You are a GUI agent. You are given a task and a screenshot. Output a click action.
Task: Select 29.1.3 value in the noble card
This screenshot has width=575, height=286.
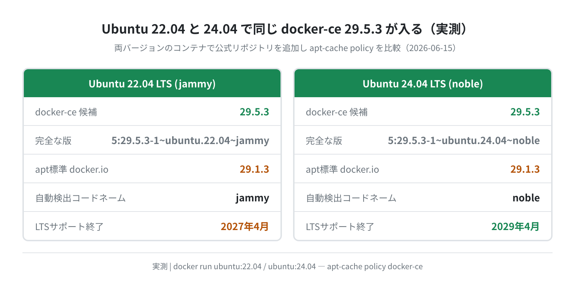coord(525,169)
